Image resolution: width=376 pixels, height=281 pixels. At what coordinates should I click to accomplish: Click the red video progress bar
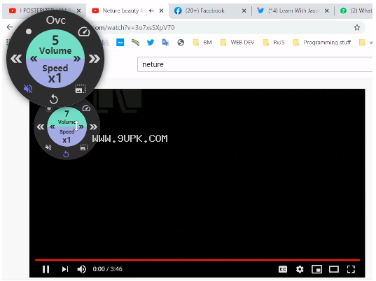(x=197, y=260)
